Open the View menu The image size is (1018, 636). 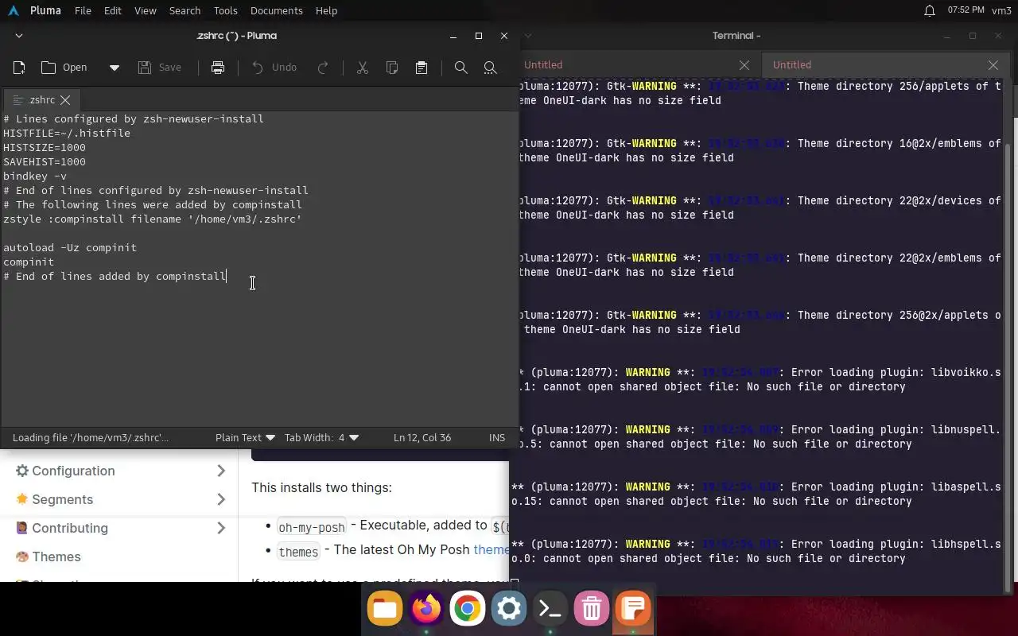tap(146, 10)
